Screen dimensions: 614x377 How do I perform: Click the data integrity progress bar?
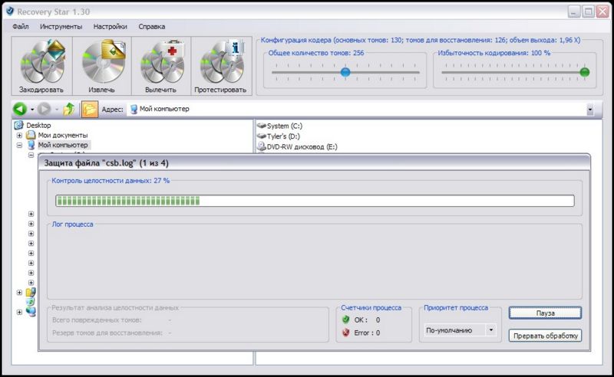tap(315, 201)
